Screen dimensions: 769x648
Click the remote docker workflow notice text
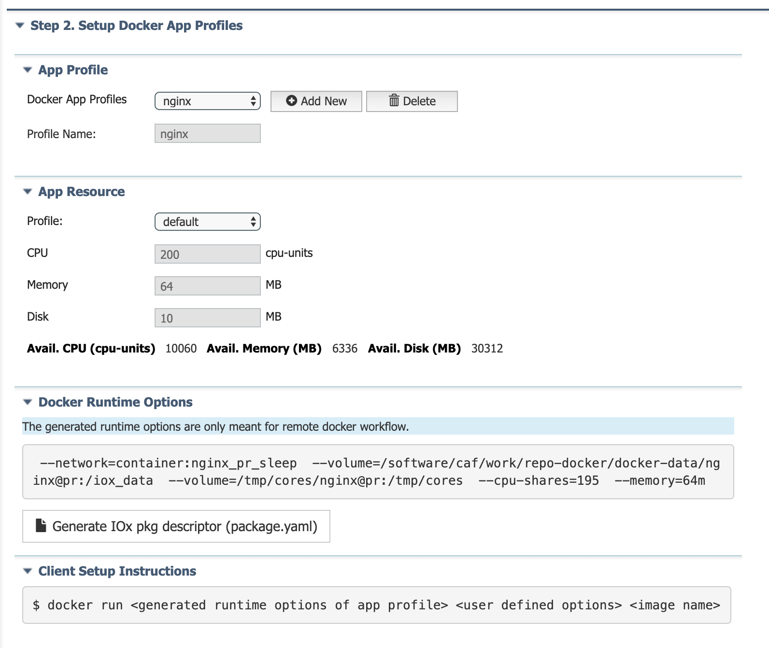[216, 427]
